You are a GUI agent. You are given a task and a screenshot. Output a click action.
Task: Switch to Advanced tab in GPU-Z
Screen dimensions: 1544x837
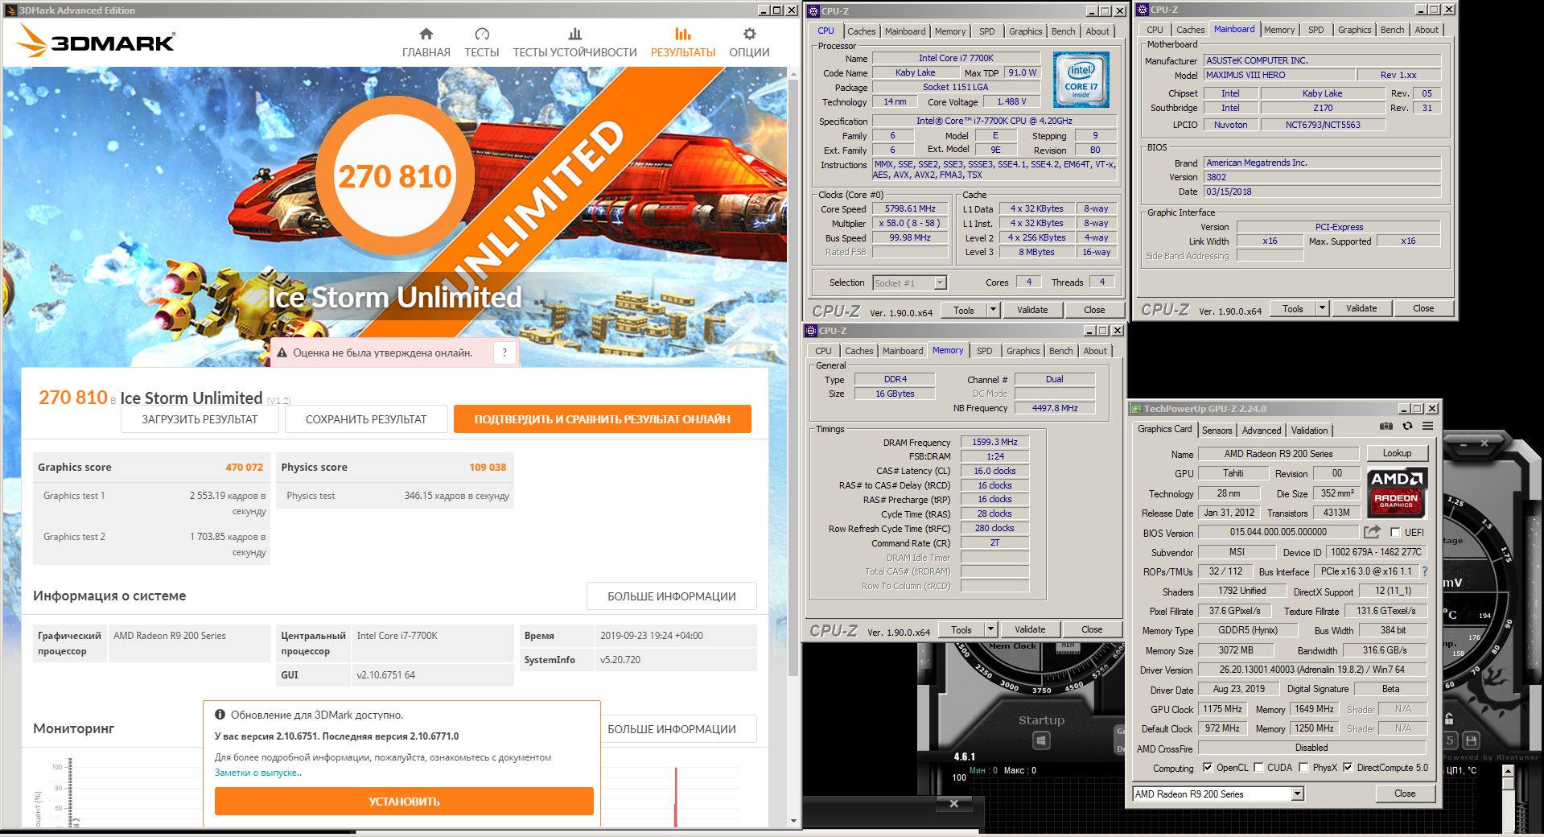1261,431
